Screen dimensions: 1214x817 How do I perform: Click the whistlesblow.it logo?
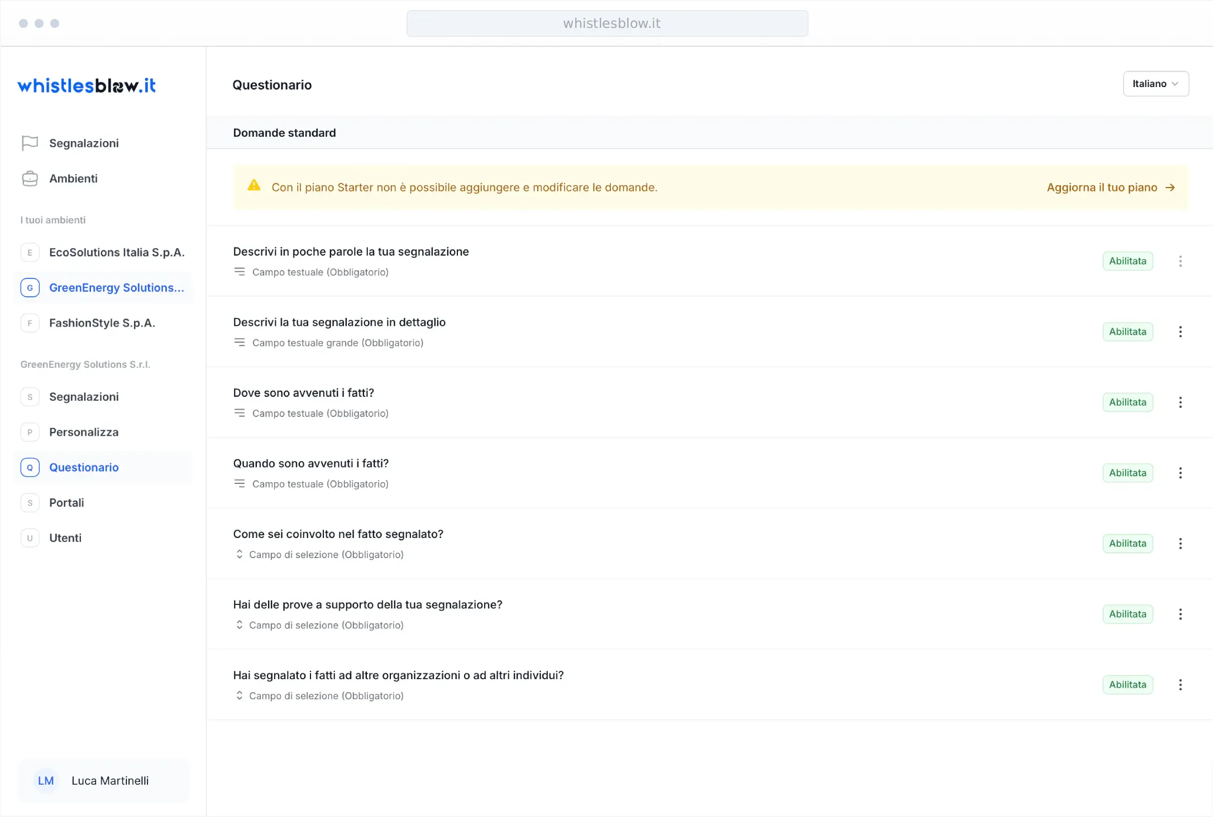(x=87, y=85)
